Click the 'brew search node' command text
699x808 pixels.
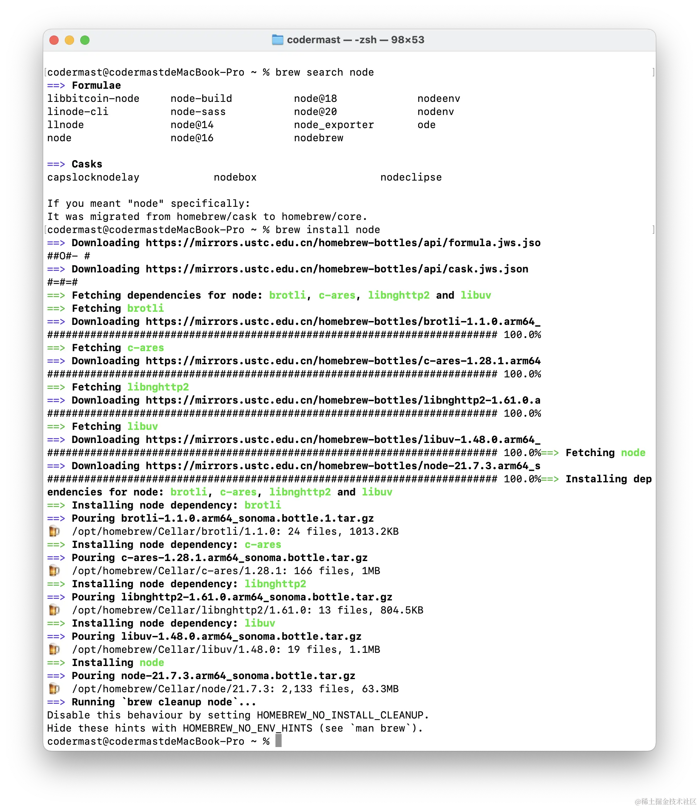[x=324, y=73]
